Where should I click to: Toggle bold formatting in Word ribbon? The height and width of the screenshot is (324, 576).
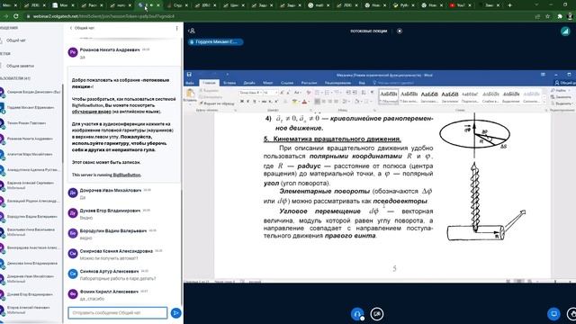pos(242,102)
